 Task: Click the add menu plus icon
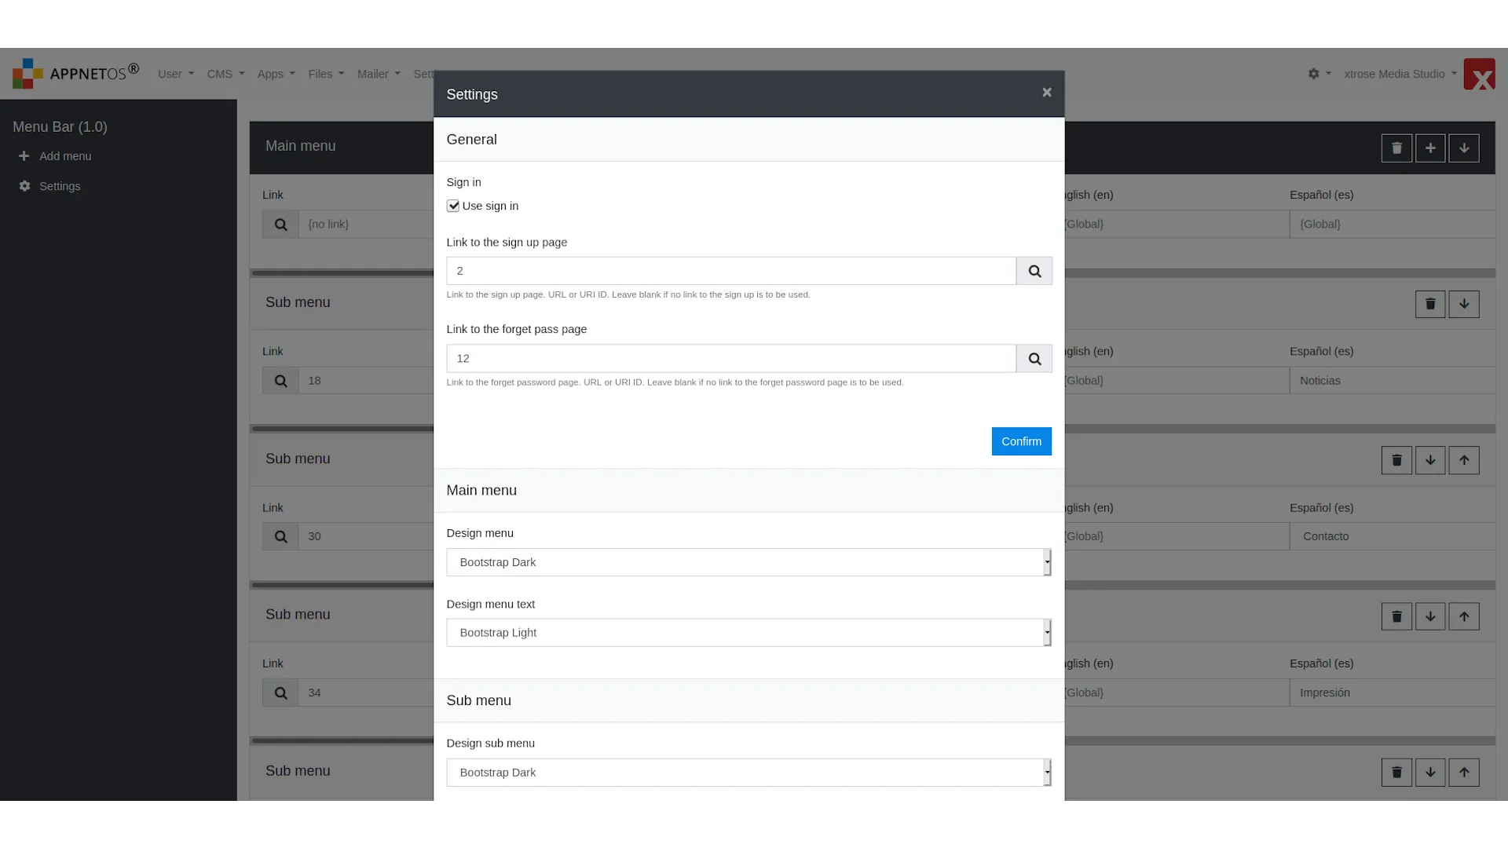coord(24,155)
